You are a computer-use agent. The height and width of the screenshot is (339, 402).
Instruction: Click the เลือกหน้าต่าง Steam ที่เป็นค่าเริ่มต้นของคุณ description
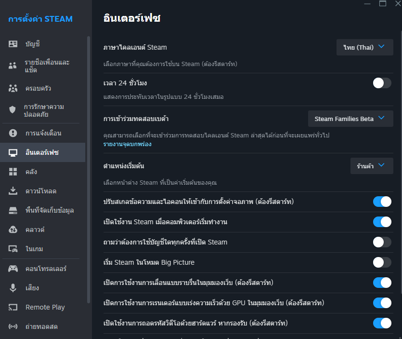(160, 183)
